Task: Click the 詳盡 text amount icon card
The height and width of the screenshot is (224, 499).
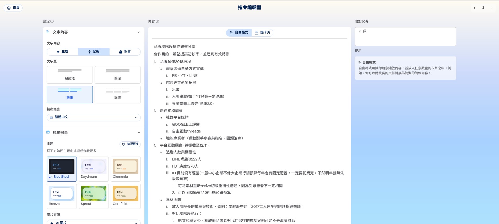Action: coord(118,94)
